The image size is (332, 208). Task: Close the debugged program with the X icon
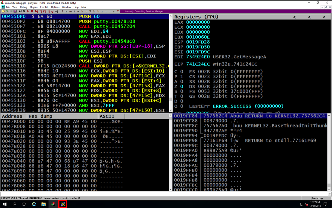(24, 11)
